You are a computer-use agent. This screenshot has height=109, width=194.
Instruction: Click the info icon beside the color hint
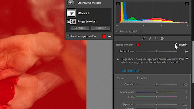coord(118,59)
